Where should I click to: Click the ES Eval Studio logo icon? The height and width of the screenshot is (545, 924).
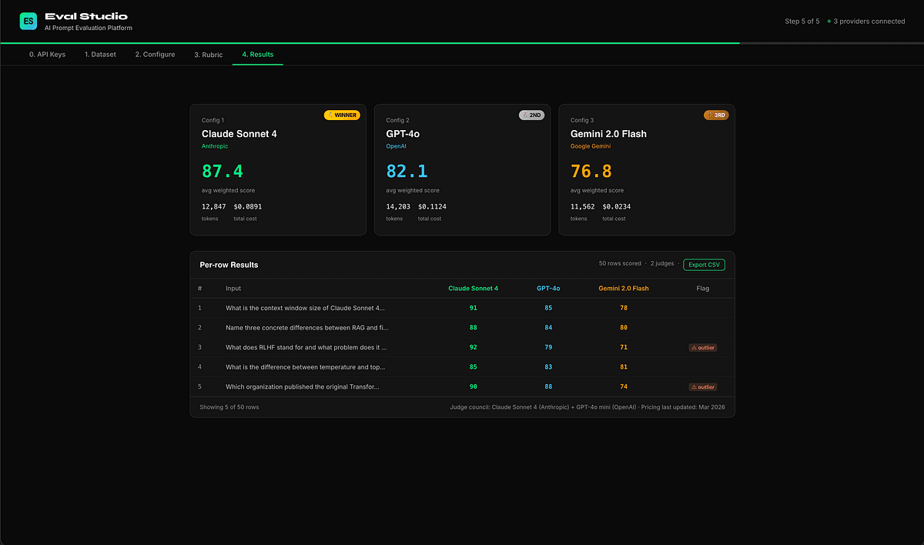tap(28, 21)
